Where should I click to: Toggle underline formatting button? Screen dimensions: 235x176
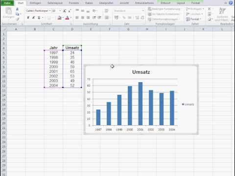pyautogui.click(x=39, y=18)
